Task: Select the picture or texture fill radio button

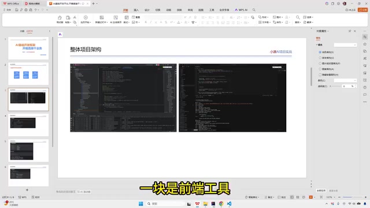Action: 320,64
